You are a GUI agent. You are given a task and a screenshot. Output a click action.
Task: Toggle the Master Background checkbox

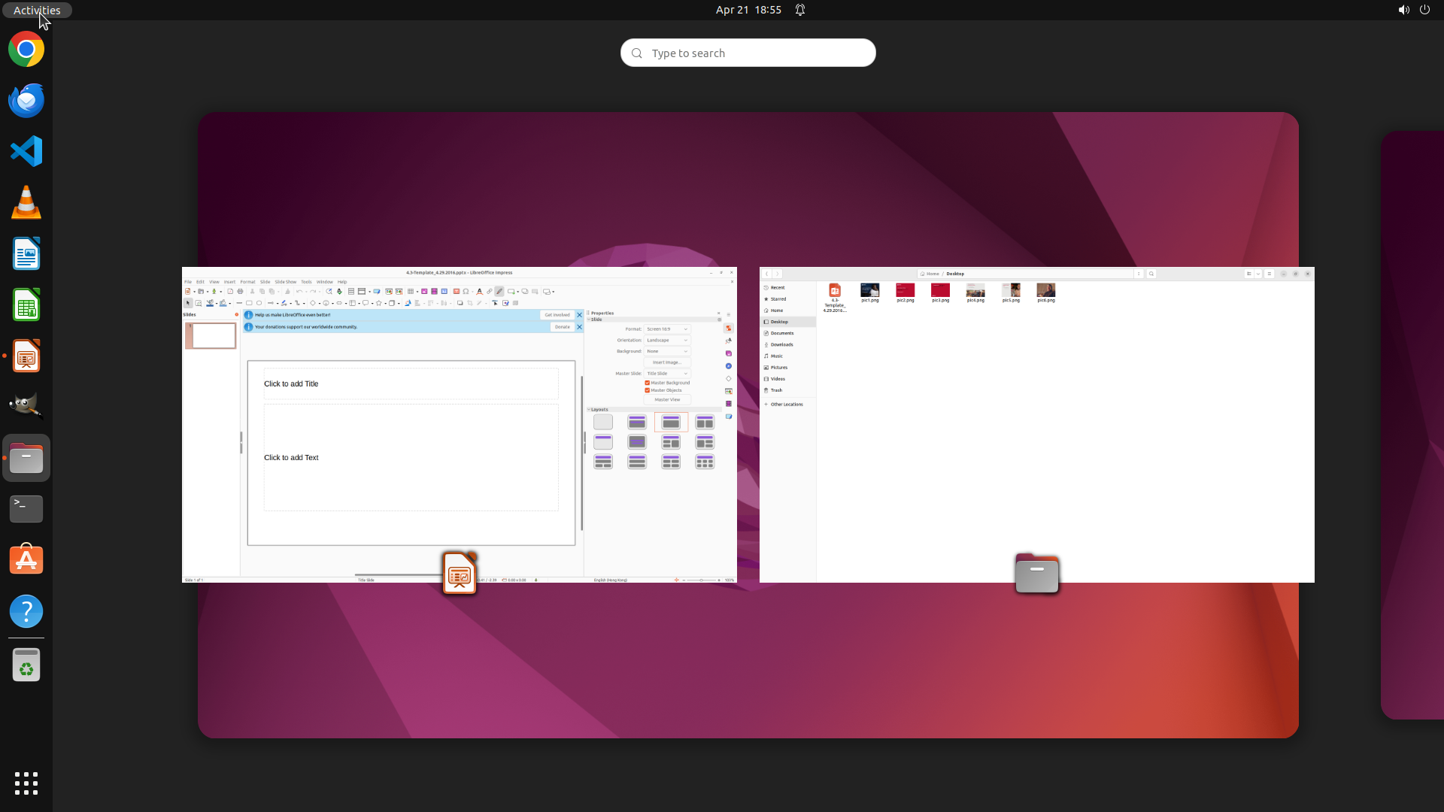coord(647,383)
